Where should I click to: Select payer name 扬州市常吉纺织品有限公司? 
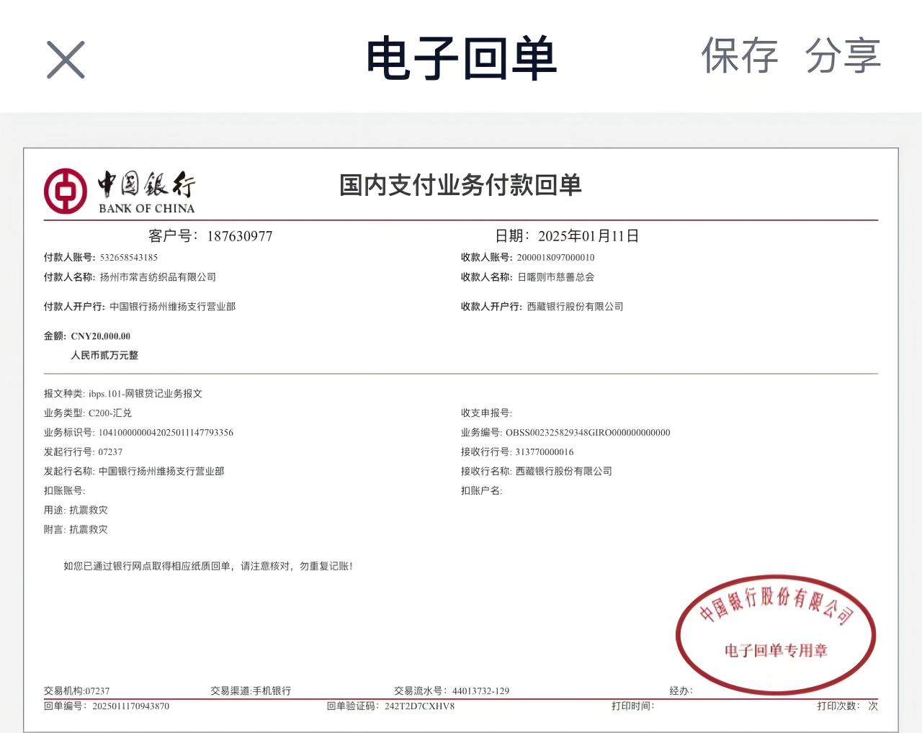[x=158, y=277]
